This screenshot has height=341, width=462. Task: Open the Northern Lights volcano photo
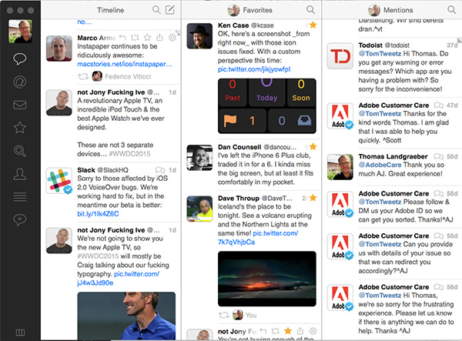coord(267,279)
